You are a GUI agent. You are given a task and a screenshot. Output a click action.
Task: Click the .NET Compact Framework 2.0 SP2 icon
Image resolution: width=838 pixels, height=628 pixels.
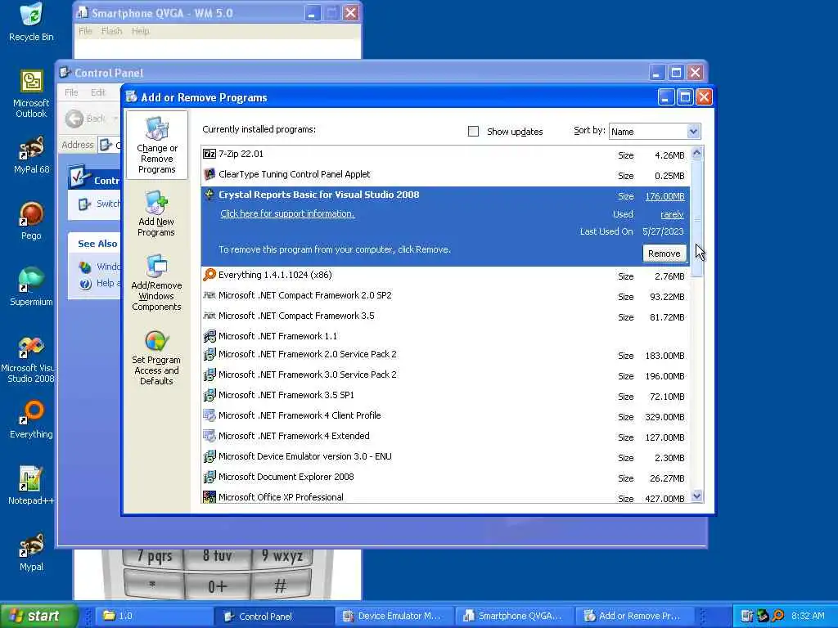point(209,295)
